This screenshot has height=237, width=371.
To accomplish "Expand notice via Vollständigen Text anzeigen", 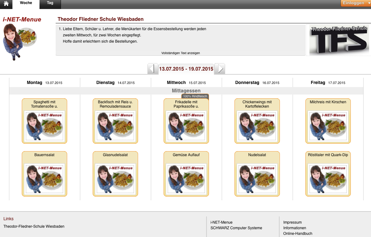I will [x=181, y=53].
